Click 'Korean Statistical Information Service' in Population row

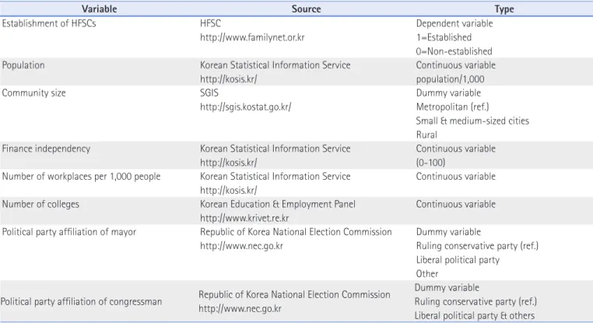point(275,65)
